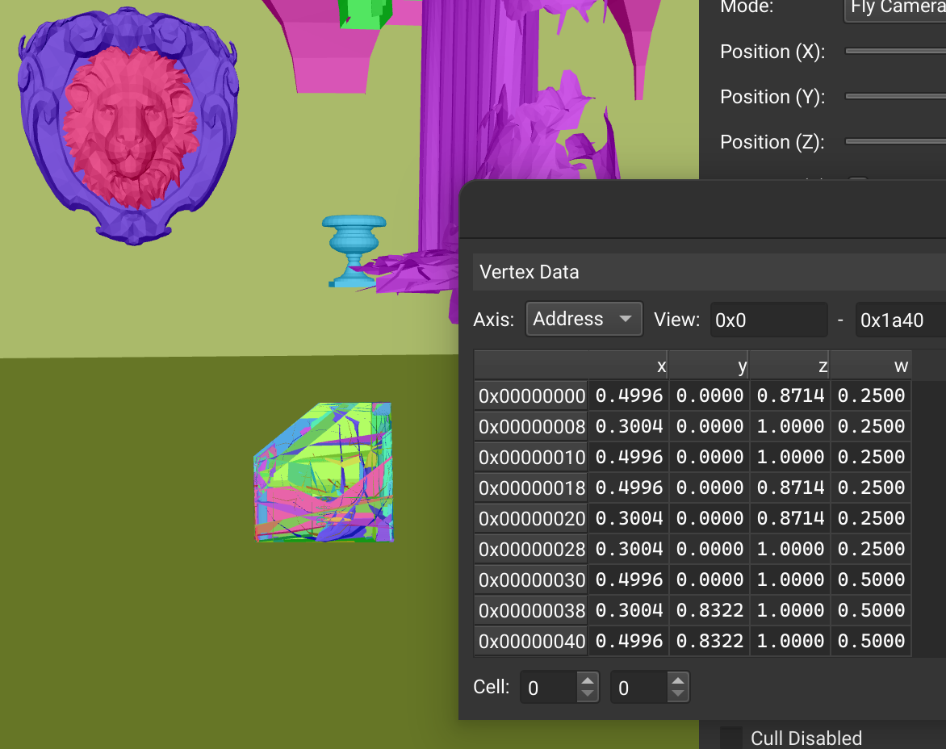Click x cell 0.3004 in row 0x00000008

pos(629,426)
